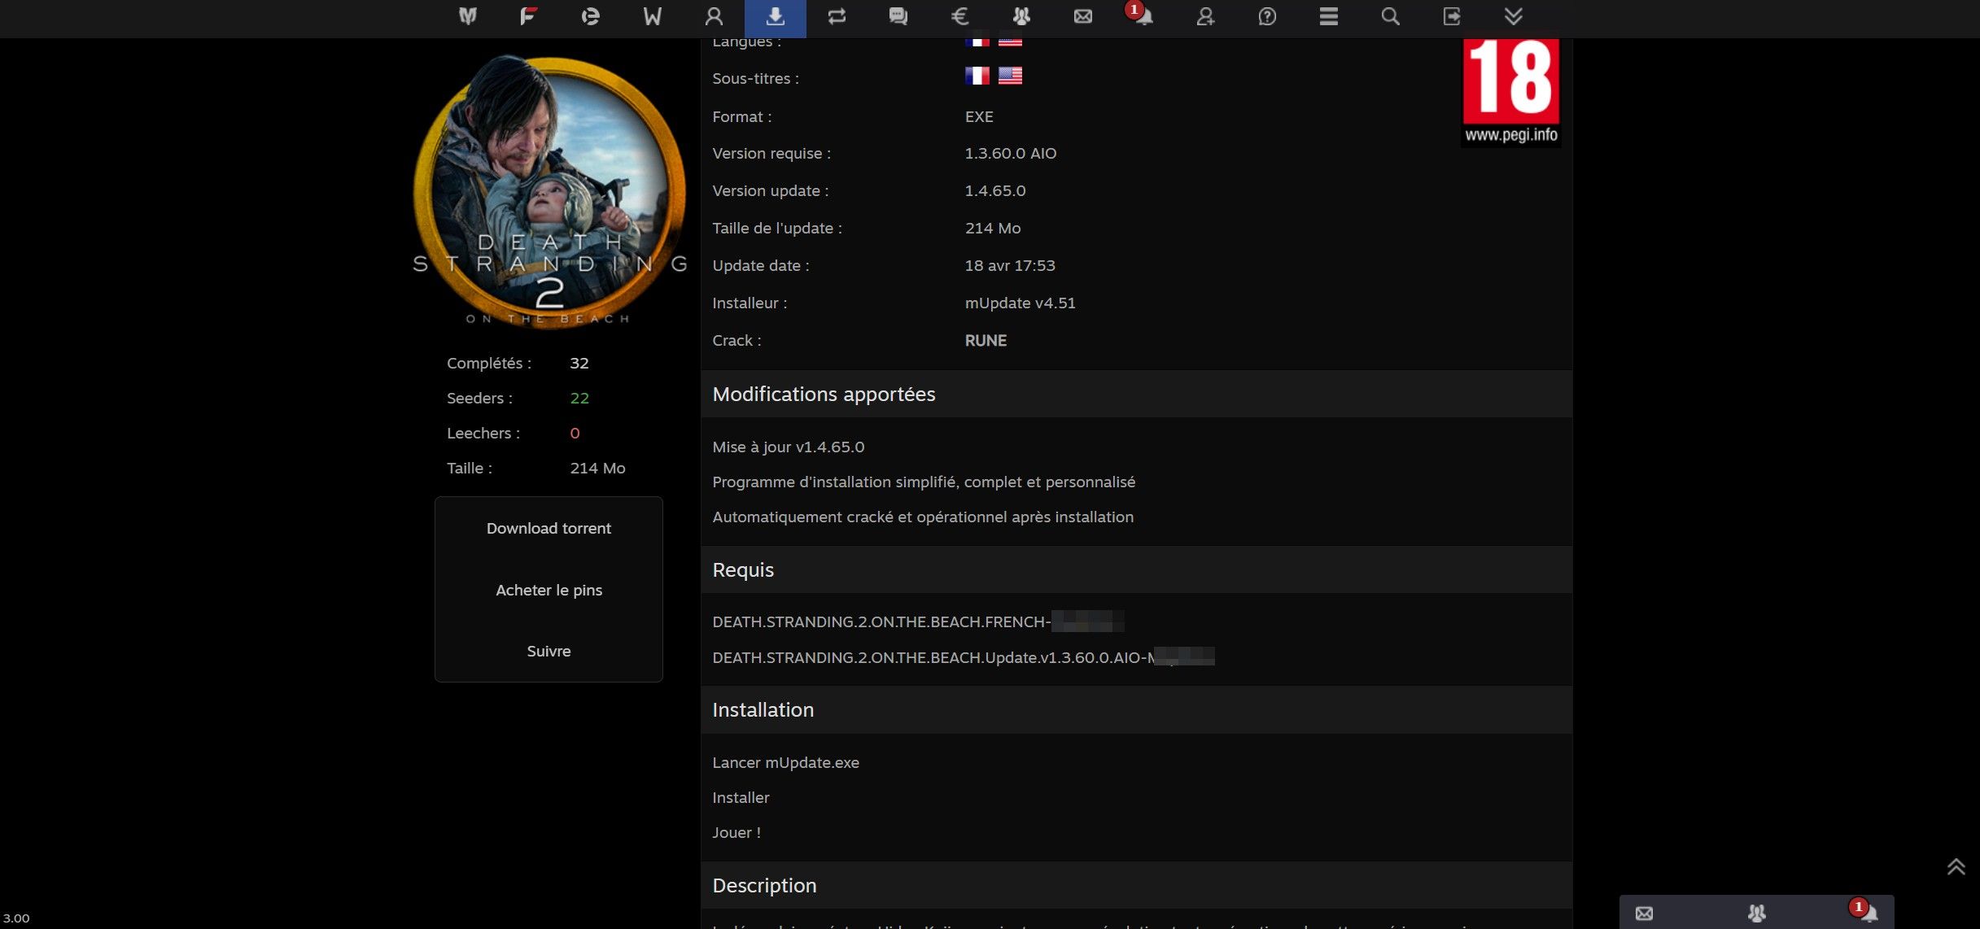The image size is (1980, 929).
Task: Click the notification bell with red badge
Action: click(x=1143, y=16)
